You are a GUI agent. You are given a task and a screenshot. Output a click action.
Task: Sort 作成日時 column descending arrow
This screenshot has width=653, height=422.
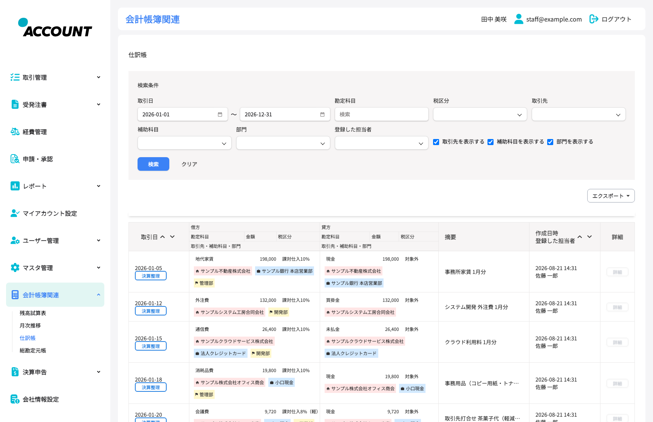pos(590,237)
